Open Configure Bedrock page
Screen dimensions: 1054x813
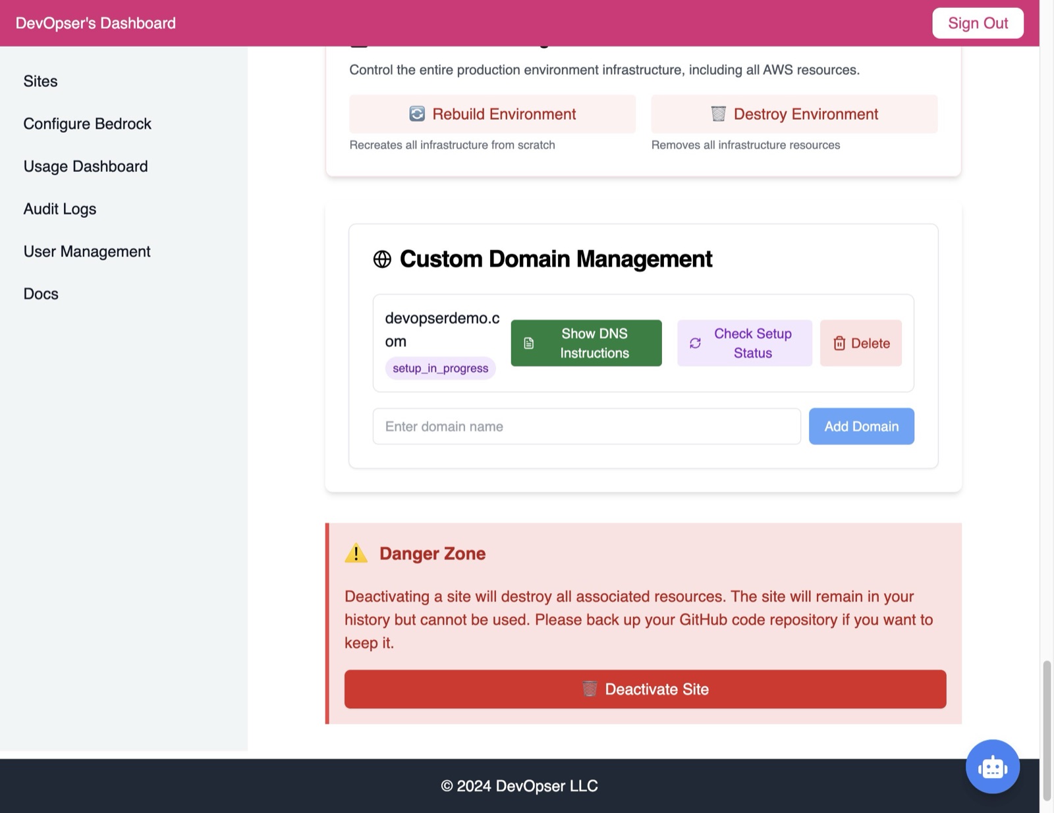tap(88, 124)
